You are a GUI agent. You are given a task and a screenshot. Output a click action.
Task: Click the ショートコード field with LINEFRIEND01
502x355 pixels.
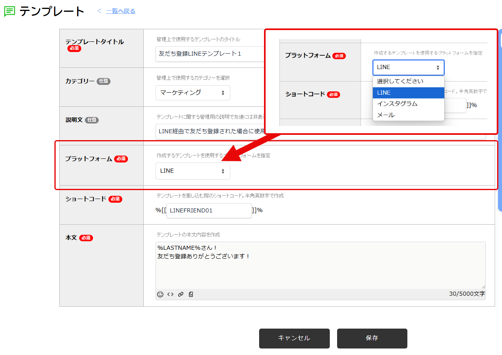click(209, 210)
